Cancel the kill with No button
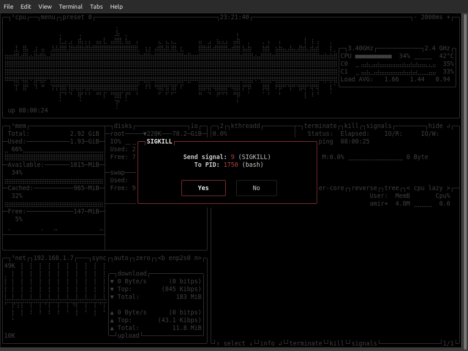Viewport: 468px width, 351px height. (256, 188)
